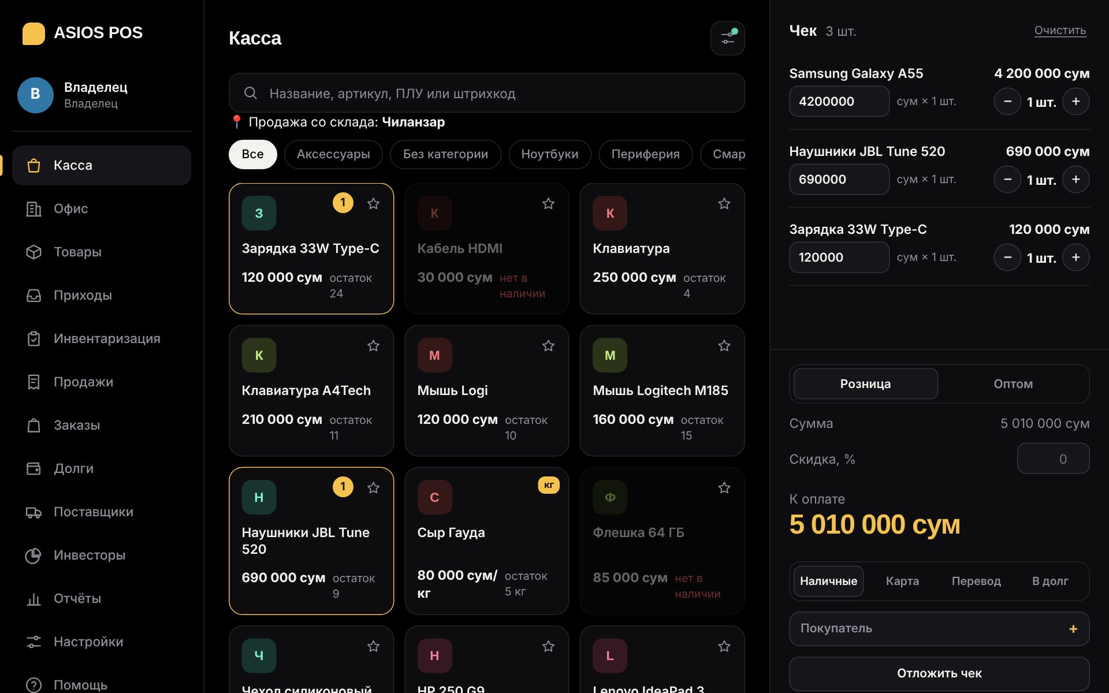Image resolution: width=1109 pixels, height=693 pixels.
Task: Open Офис in the sidebar
Action: click(102, 208)
